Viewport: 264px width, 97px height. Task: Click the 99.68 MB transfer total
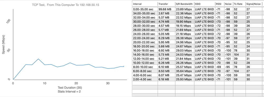[x=165, y=9]
